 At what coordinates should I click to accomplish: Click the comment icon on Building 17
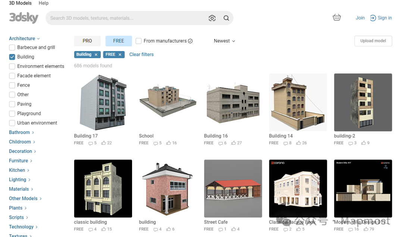[91, 143]
